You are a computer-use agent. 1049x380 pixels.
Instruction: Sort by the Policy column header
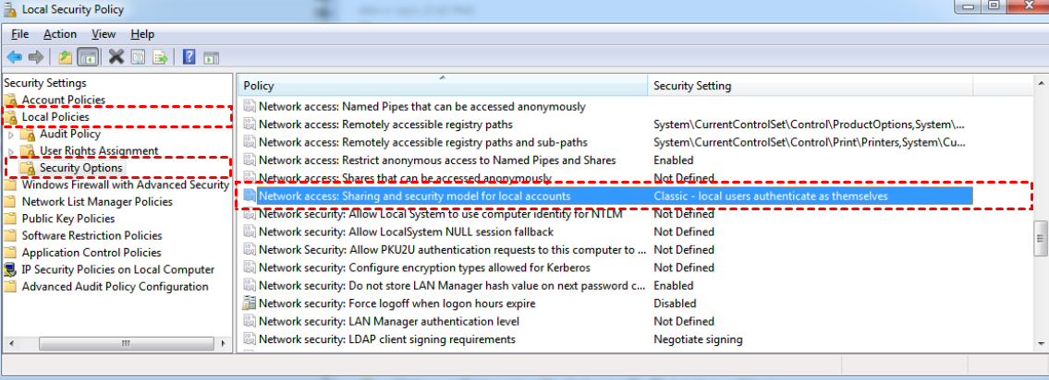[x=259, y=86]
